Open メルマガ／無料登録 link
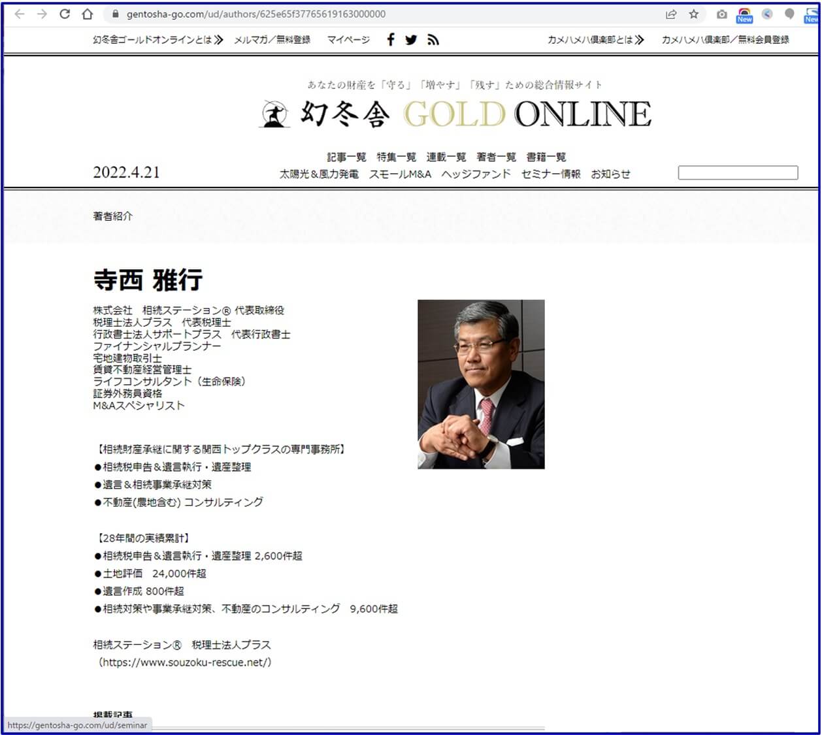The image size is (822, 735). [x=272, y=40]
